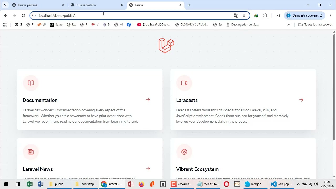Open Firefox from the taskbar
This screenshot has width=336, height=189.
(141, 184)
